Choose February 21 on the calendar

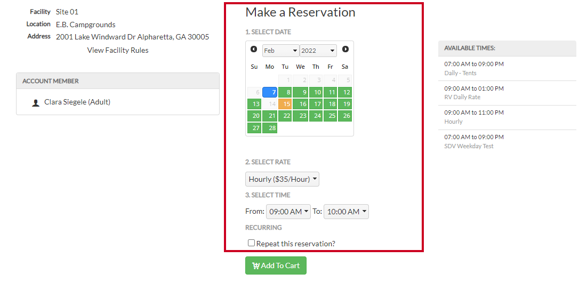pyautogui.click(x=270, y=116)
